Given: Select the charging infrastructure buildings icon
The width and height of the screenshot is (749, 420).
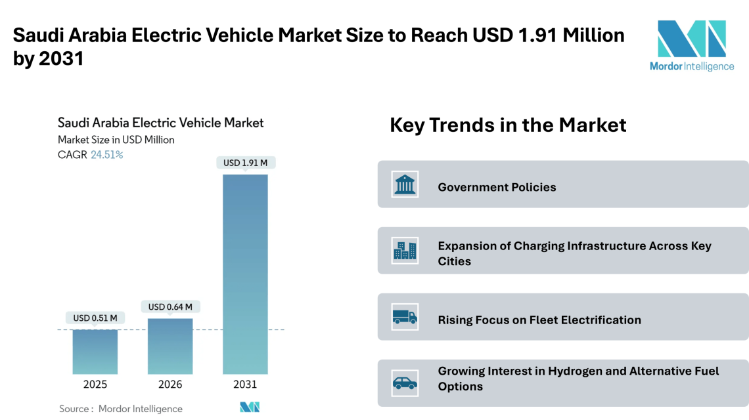Looking at the screenshot, I should tap(404, 250).
